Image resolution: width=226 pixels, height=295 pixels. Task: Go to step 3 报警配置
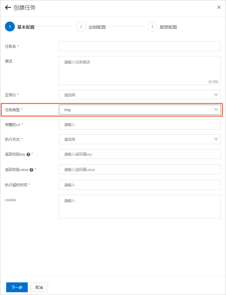point(162,27)
